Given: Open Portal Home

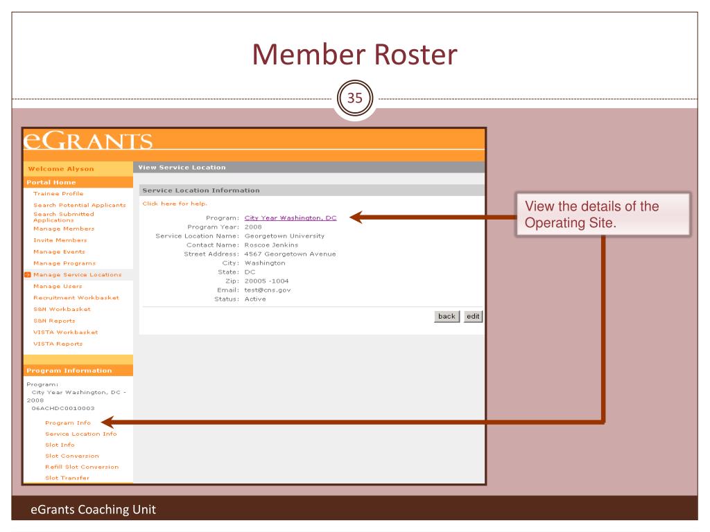Looking at the screenshot, I should click(x=51, y=182).
